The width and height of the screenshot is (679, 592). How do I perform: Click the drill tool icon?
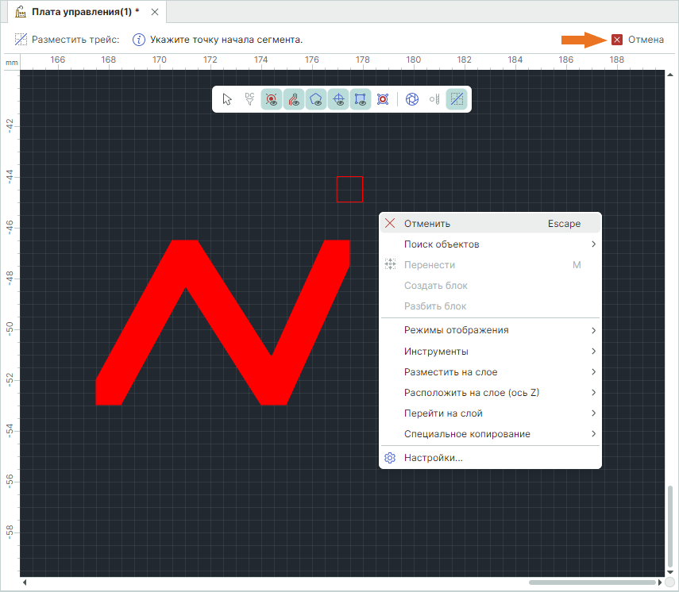click(434, 99)
